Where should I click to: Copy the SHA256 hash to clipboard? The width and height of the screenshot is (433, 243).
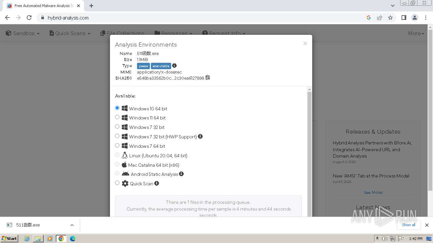(208, 78)
